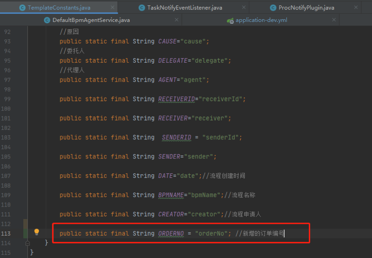The image size is (372, 258).
Task: Close the TemplateConstants.java tab
Action: click(x=112, y=7)
